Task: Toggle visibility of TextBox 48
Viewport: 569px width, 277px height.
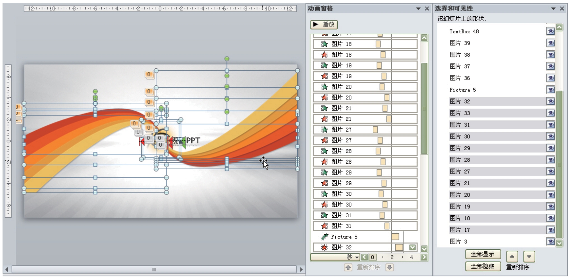Action: [x=550, y=31]
